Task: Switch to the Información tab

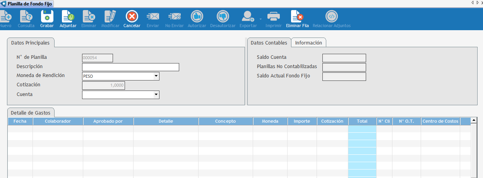Action: point(308,43)
